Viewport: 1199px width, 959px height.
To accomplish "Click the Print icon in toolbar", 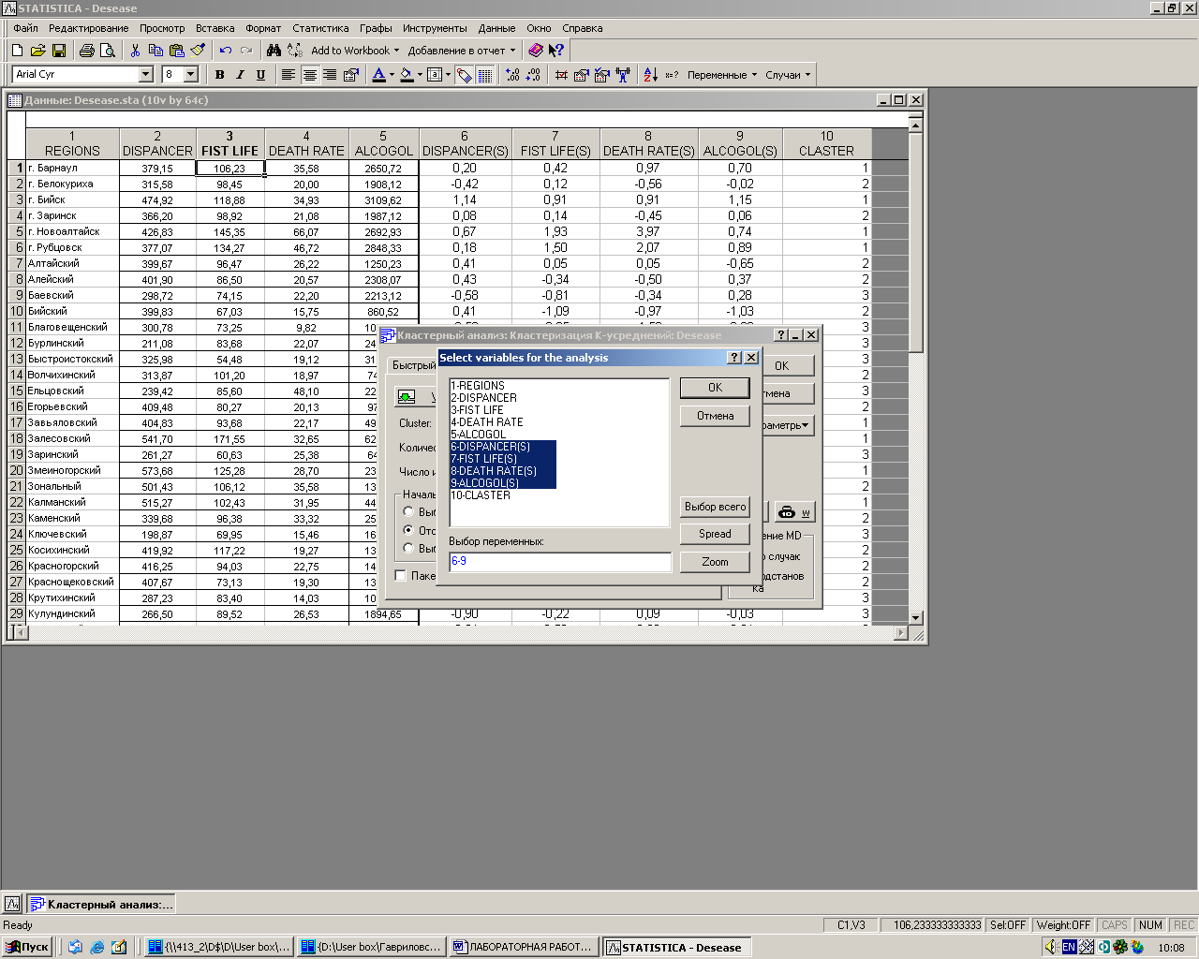I will tap(87, 51).
